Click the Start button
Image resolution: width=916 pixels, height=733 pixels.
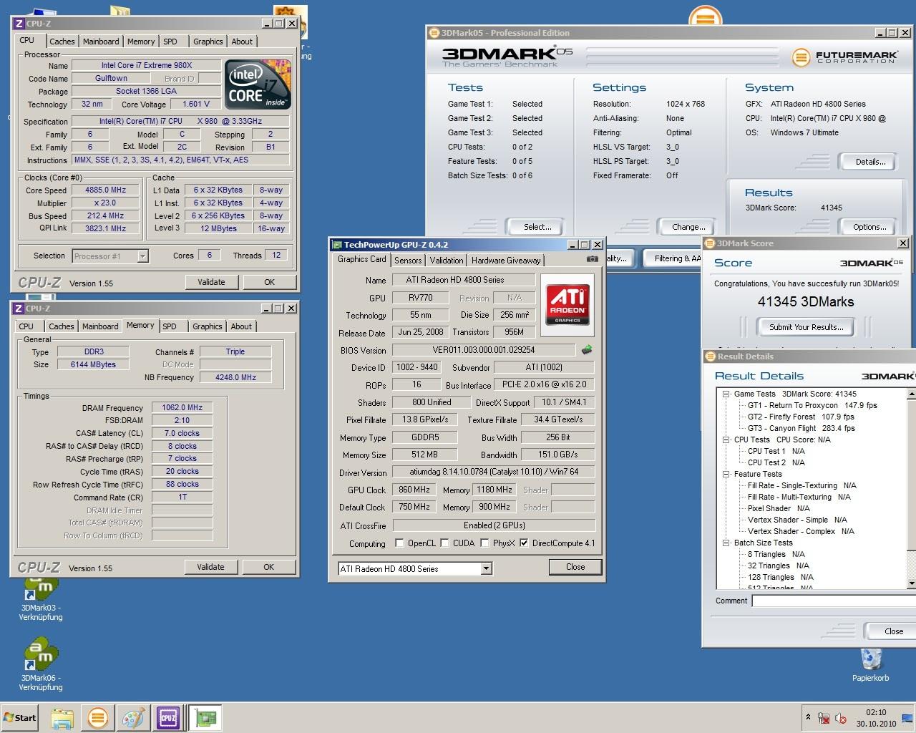[x=20, y=718]
